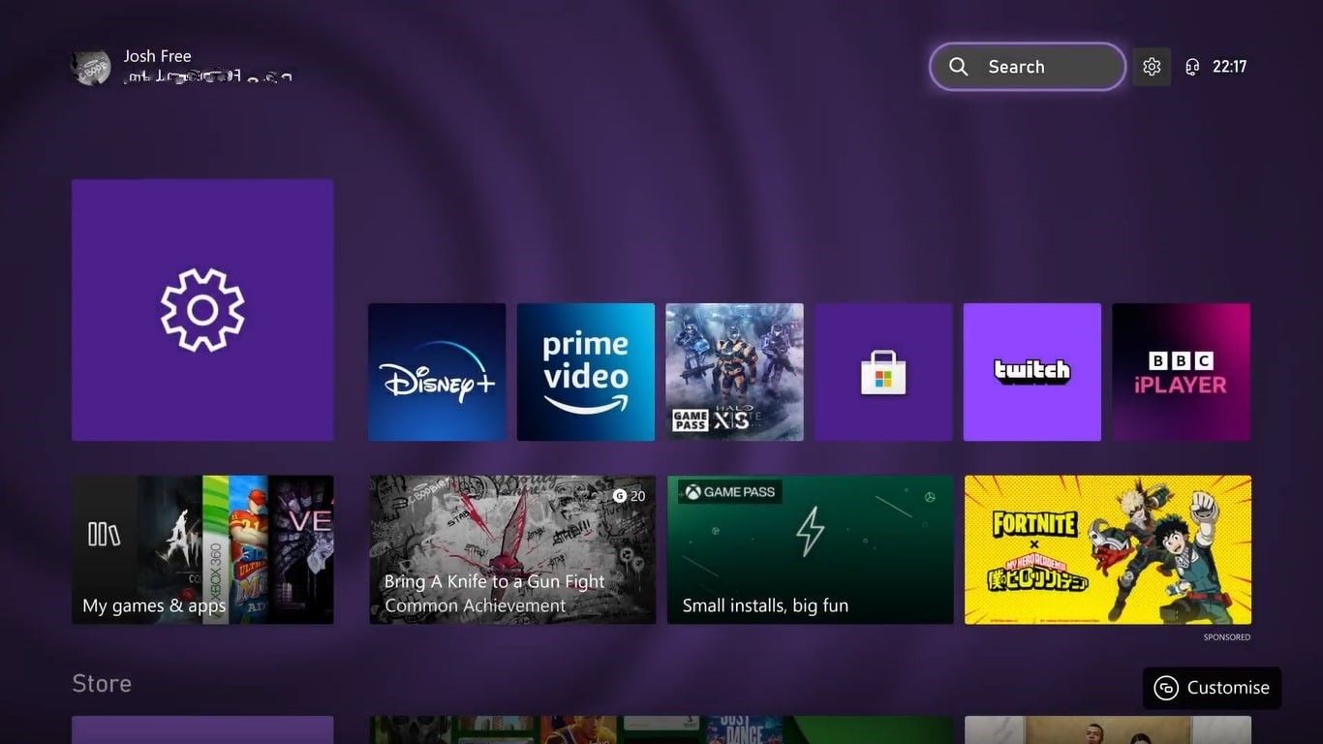Click the Customise button

point(1212,688)
